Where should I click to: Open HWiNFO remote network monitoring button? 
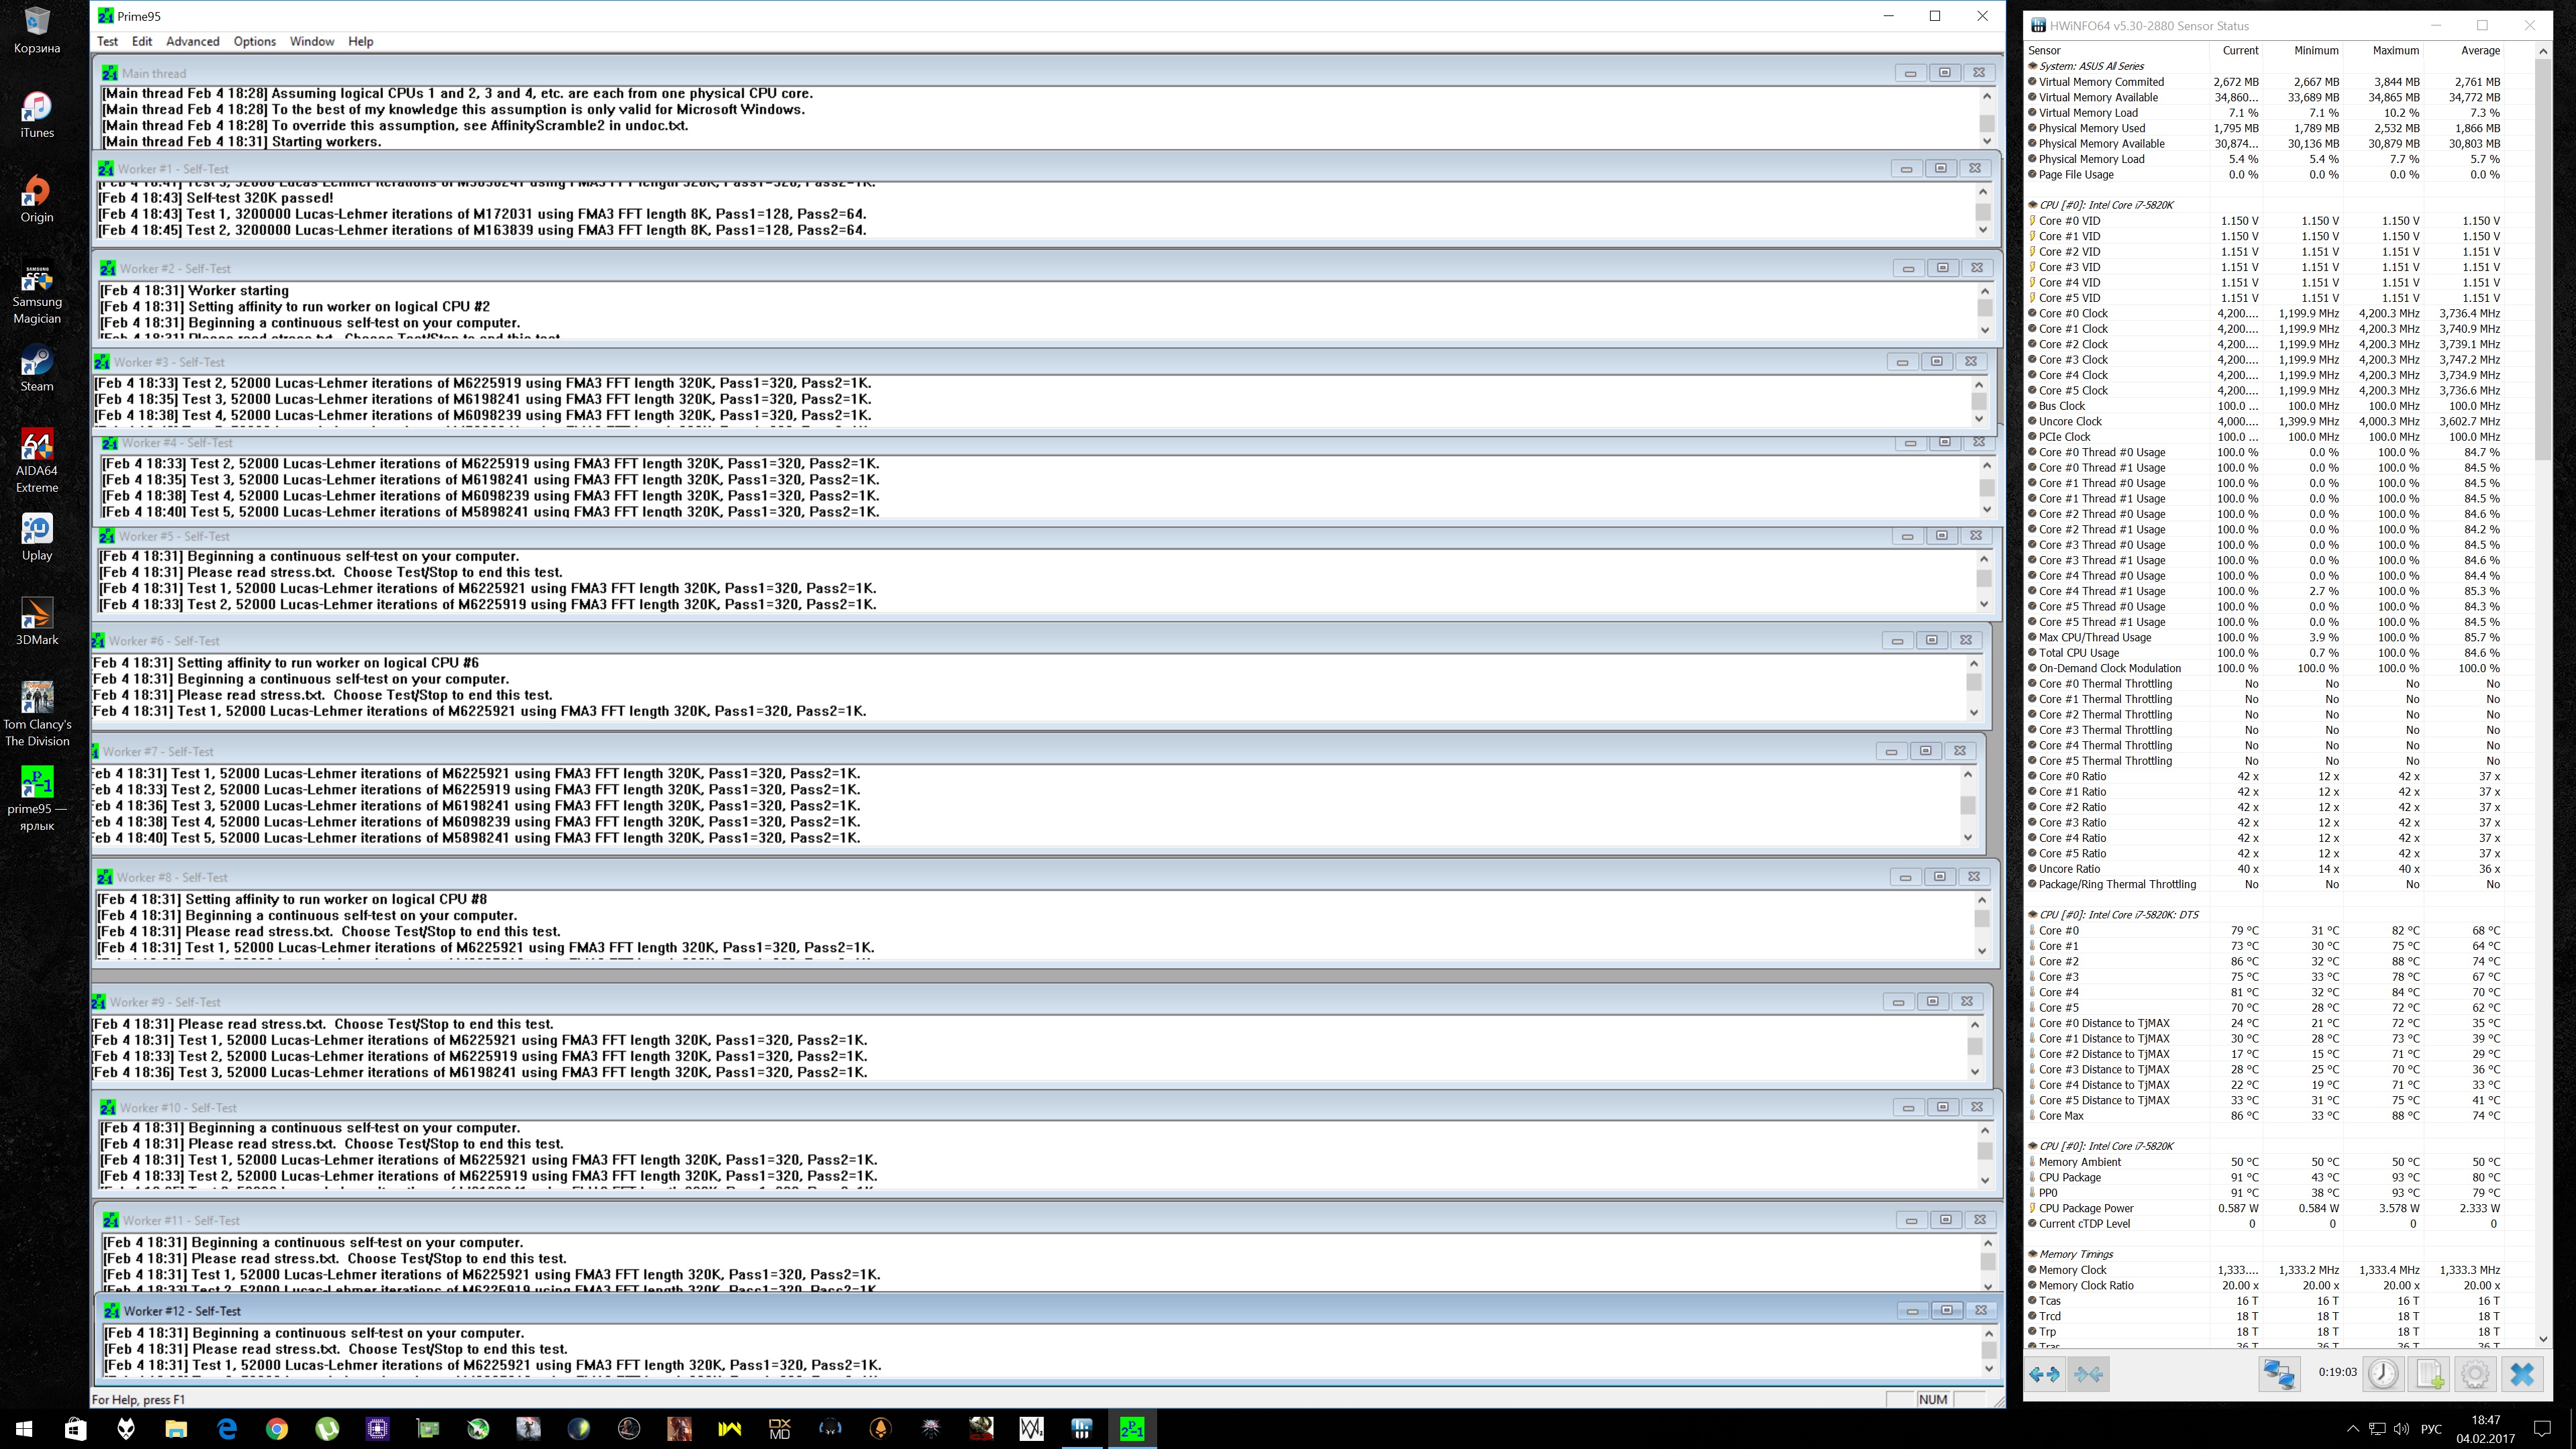coord(2279,1374)
